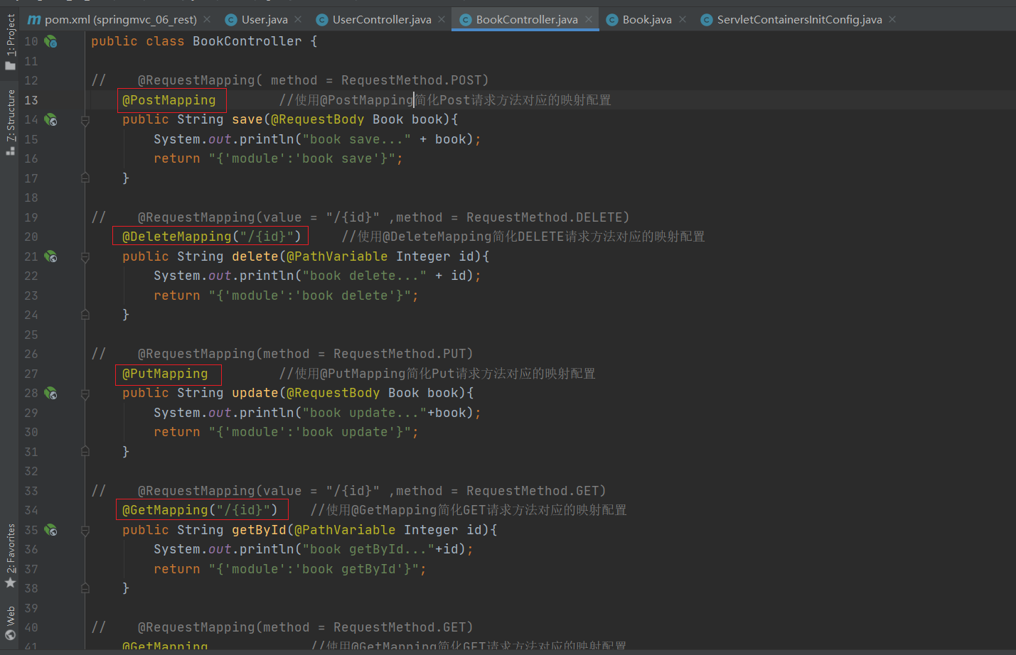Fold the getById method at line 35

click(x=85, y=531)
